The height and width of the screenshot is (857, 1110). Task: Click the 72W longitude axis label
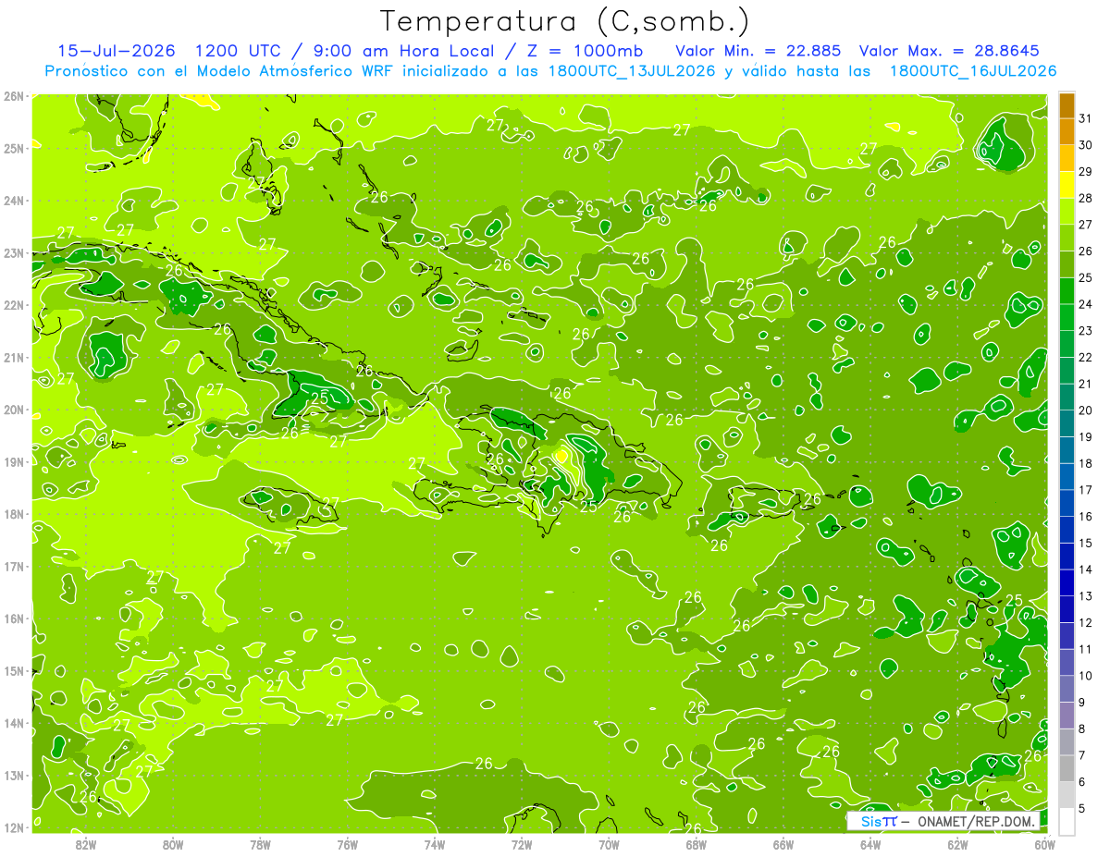coord(522,844)
